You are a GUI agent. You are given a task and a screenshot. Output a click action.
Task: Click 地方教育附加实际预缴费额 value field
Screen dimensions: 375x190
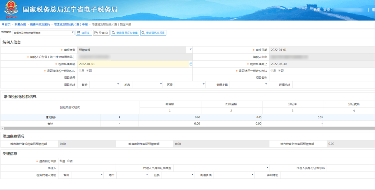(x=351, y=144)
